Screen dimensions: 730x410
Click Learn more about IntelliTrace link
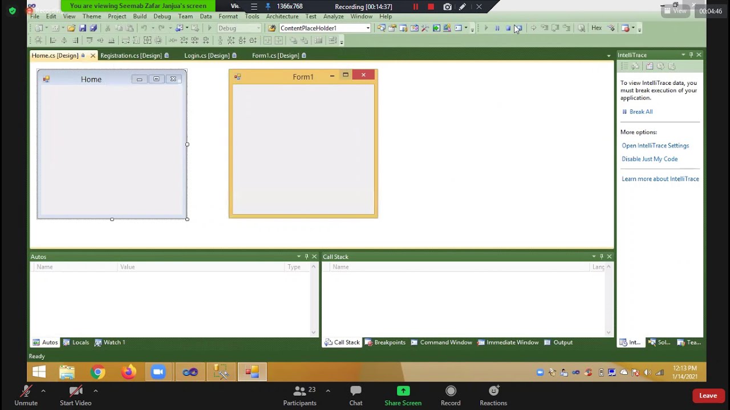[x=660, y=179]
